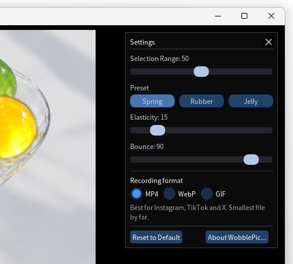Select the Spring preset
The width and height of the screenshot is (293, 264).
152,101
